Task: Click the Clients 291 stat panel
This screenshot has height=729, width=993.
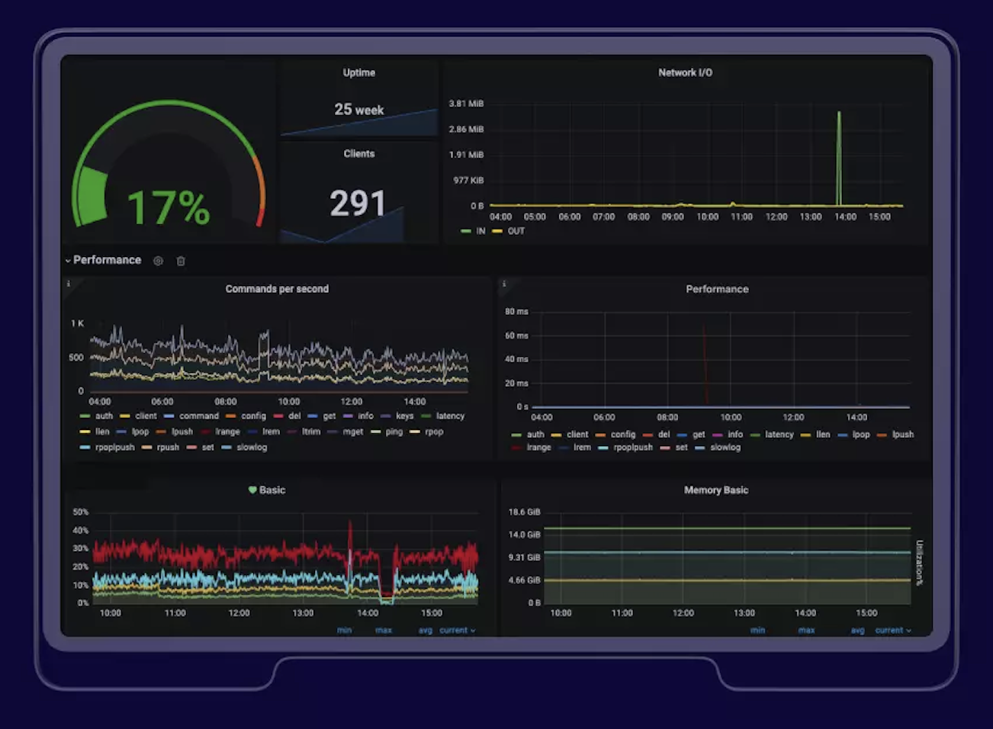Action: [359, 194]
